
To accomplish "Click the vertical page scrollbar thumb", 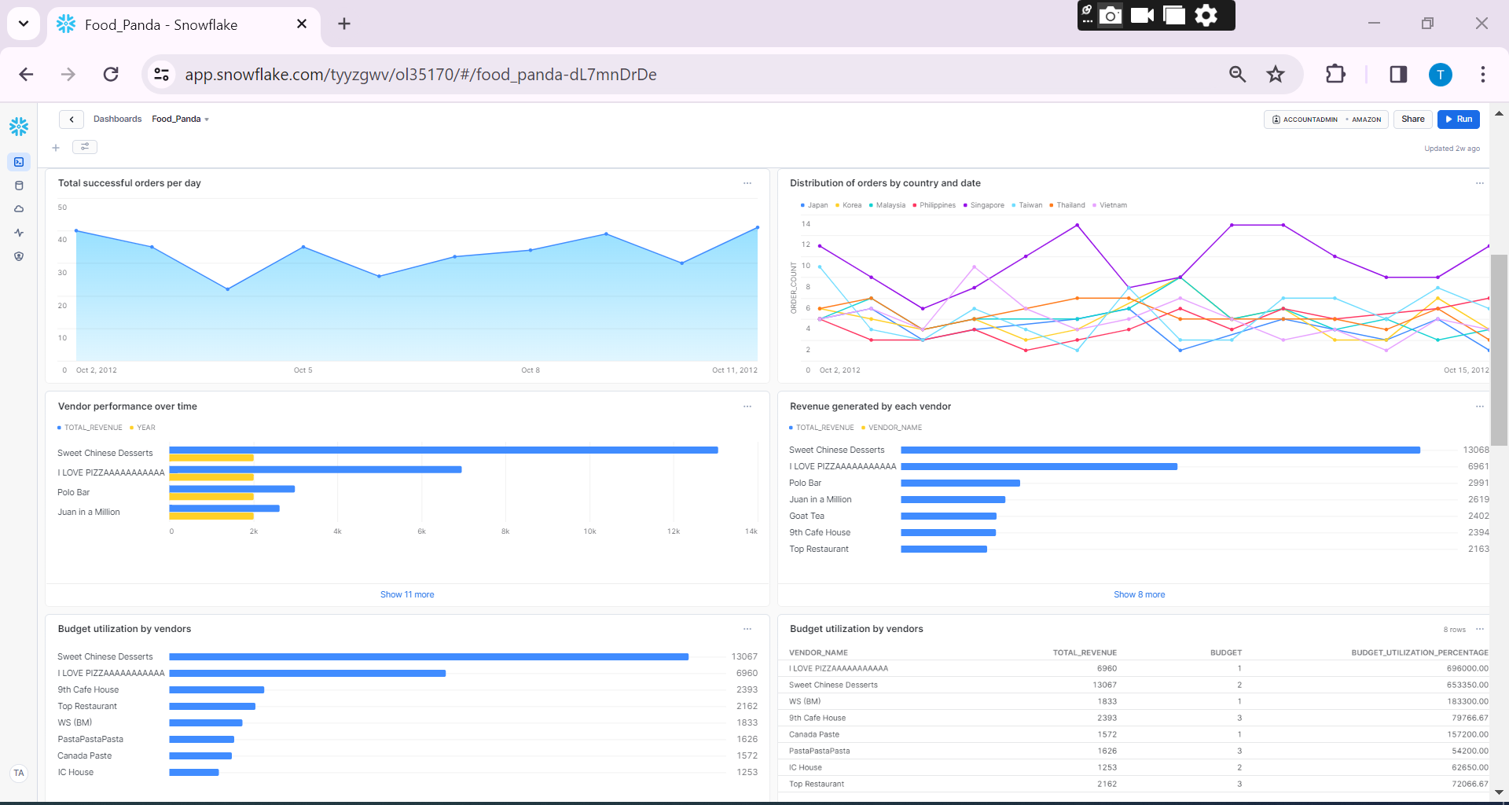I will click(1500, 350).
